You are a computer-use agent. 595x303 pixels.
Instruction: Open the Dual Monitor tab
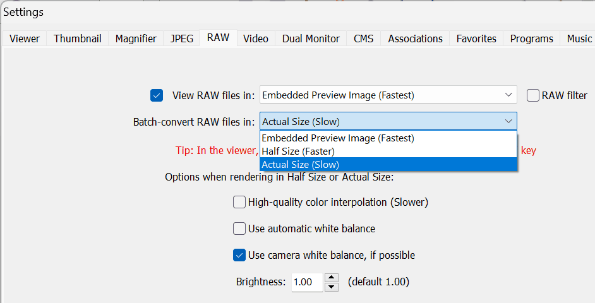[311, 39]
